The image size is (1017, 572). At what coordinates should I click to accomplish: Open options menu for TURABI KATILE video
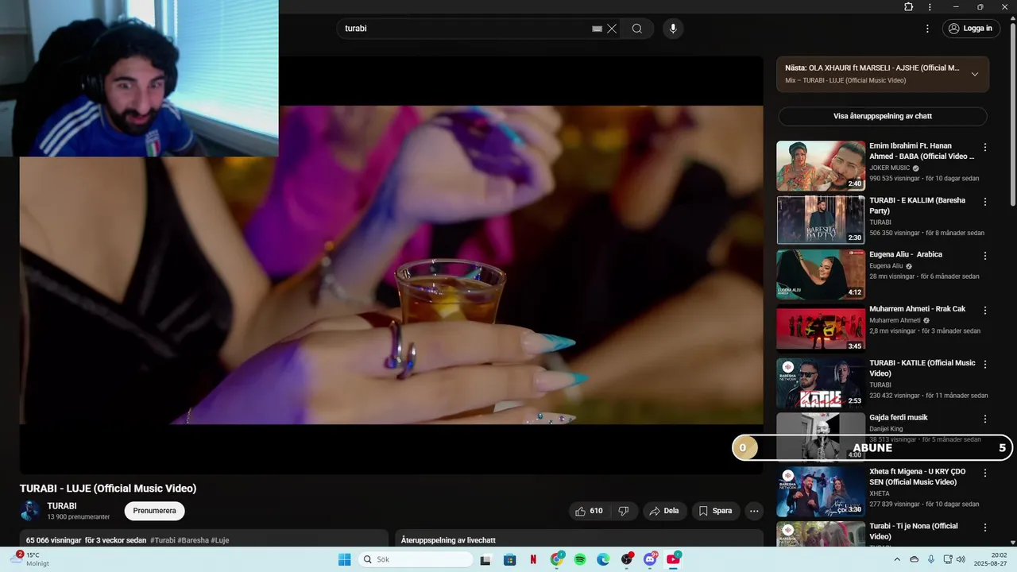coord(985,365)
